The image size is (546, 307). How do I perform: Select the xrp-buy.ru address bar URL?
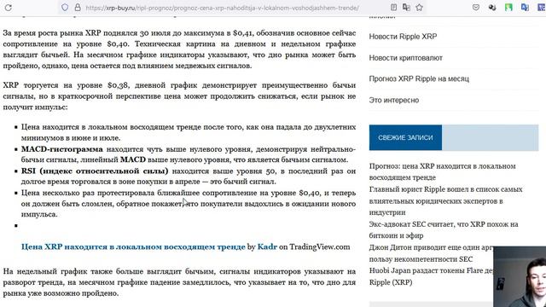point(222,8)
